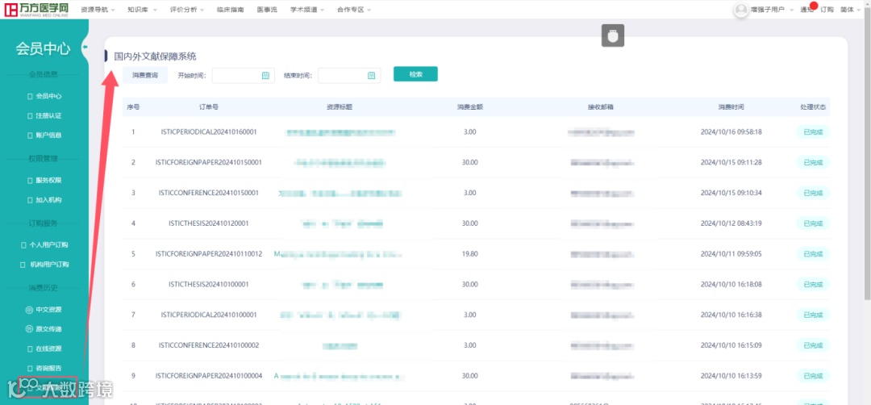Image resolution: width=871 pixels, height=405 pixels.
Task: Open the 账户信息 sidebar link
Action: 44,135
